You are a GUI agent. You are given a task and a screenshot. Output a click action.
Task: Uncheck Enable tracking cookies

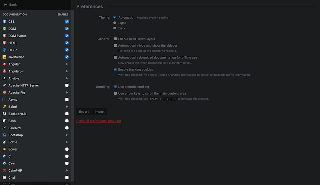click(115, 69)
